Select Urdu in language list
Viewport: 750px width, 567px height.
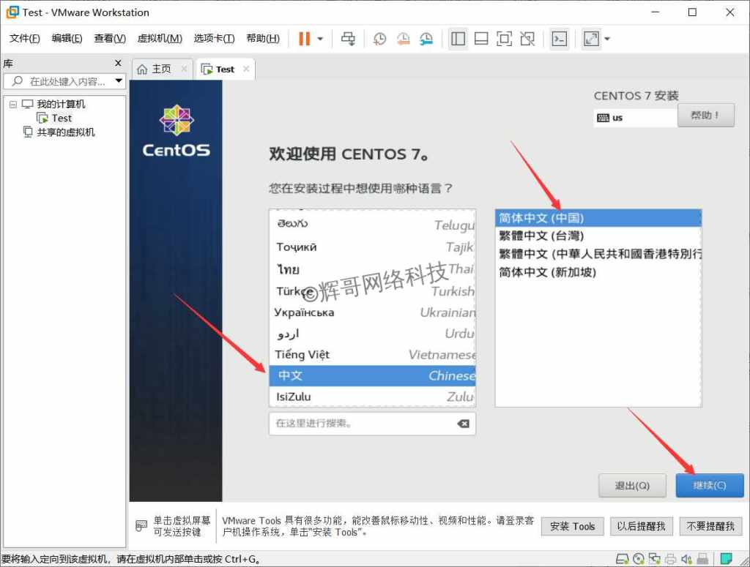373,333
